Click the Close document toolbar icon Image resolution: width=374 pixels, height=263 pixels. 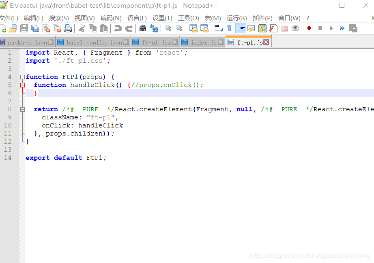[46, 28]
